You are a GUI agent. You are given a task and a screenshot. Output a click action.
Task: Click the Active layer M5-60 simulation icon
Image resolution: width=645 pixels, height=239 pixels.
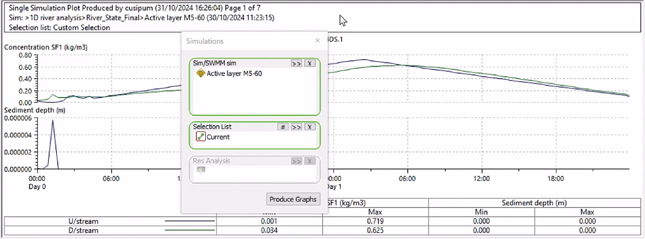pyautogui.click(x=200, y=73)
